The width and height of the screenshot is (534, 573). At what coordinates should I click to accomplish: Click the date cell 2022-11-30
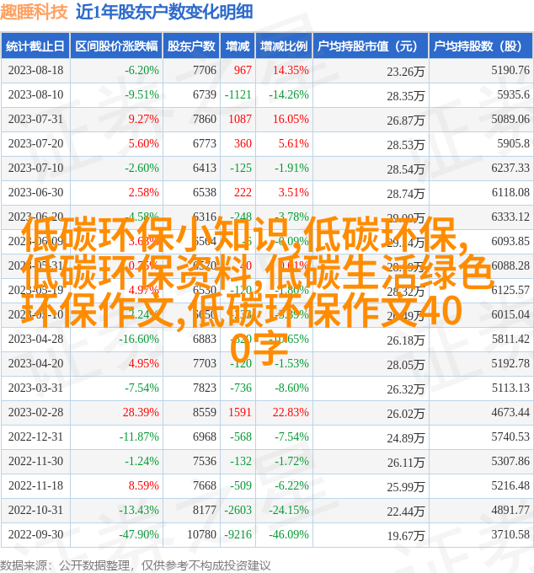35,462
